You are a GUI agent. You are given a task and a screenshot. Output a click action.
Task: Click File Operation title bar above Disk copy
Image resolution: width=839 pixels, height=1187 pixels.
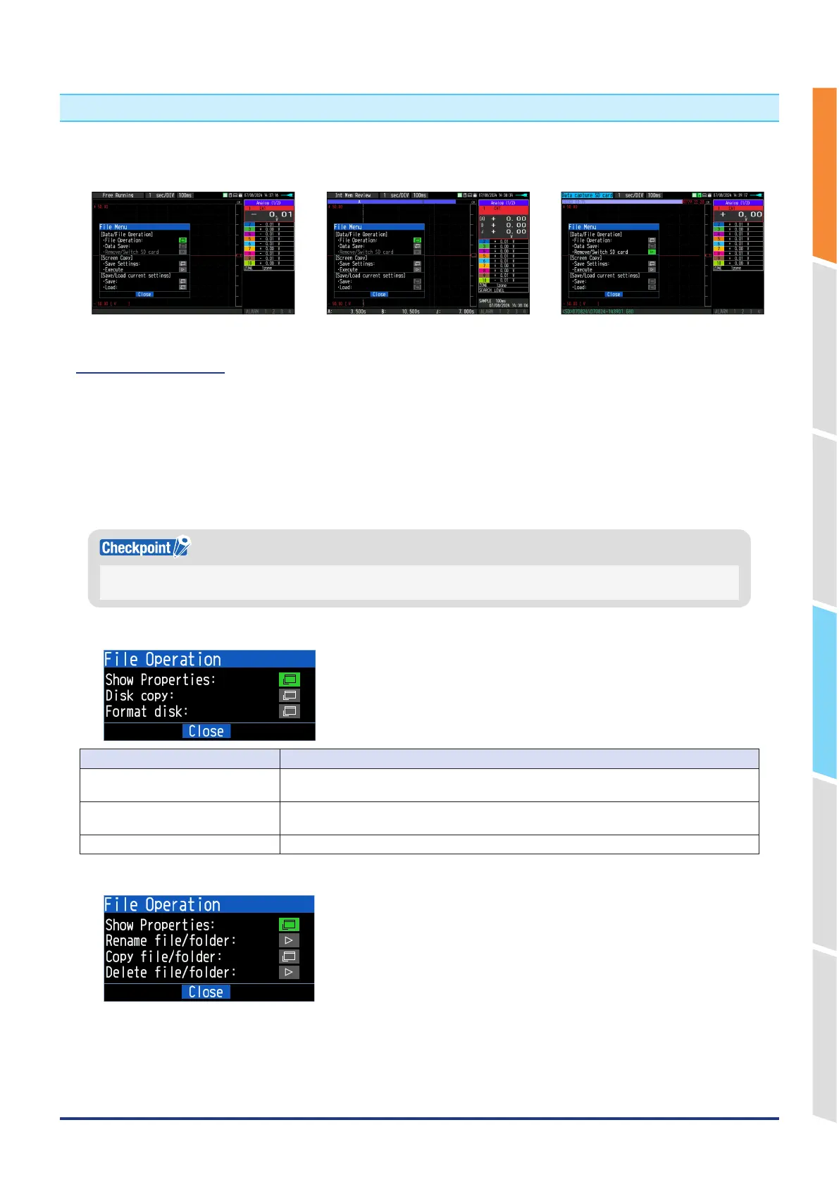(209, 659)
